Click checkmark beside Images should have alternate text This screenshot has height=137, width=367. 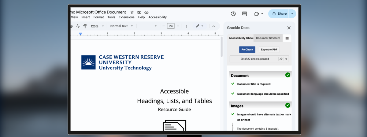[x=233, y=114]
